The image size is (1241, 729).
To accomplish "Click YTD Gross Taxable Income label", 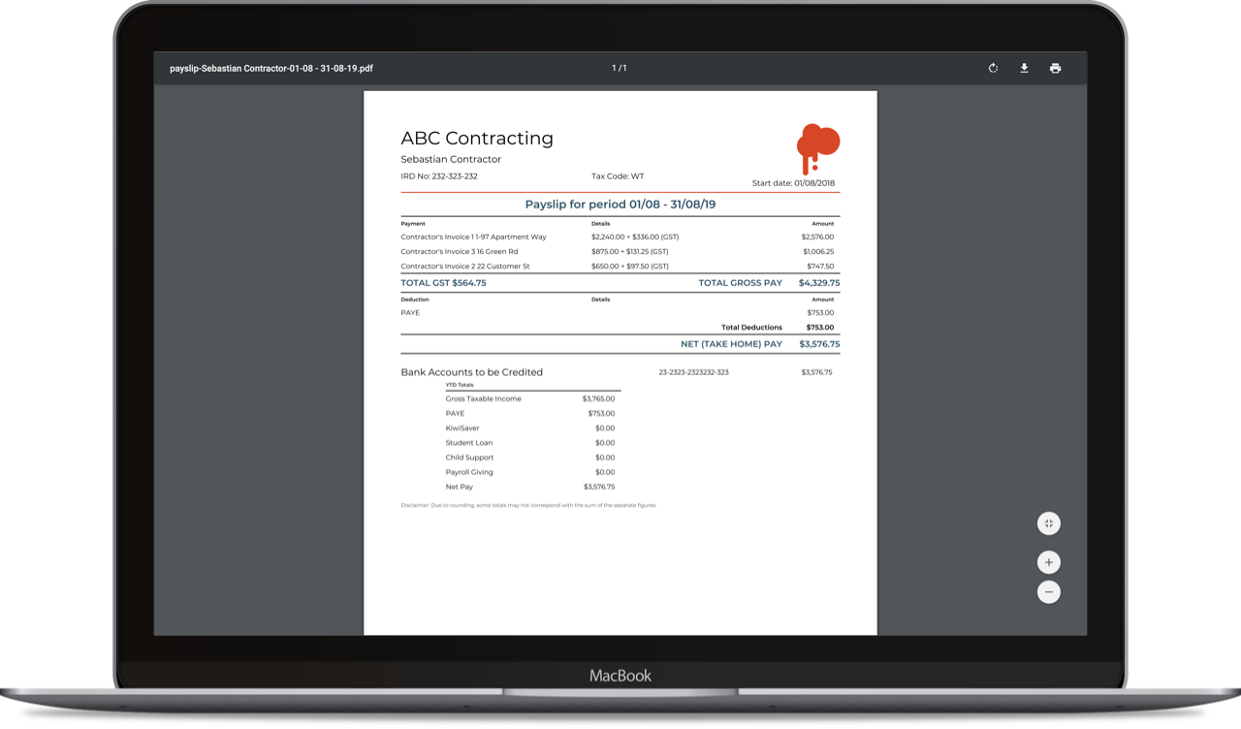I will [x=483, y=398].
